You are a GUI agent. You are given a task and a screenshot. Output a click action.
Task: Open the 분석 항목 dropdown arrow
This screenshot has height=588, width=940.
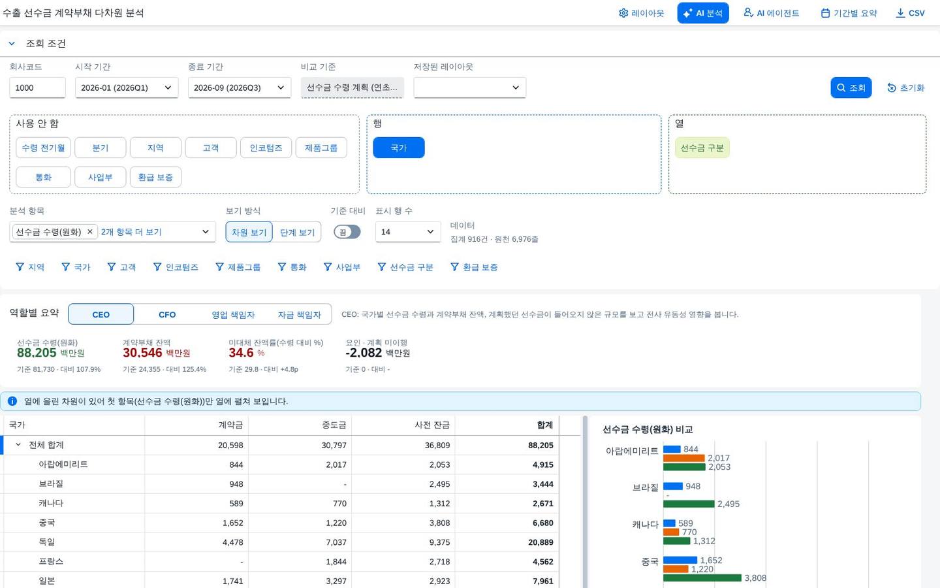205,232
